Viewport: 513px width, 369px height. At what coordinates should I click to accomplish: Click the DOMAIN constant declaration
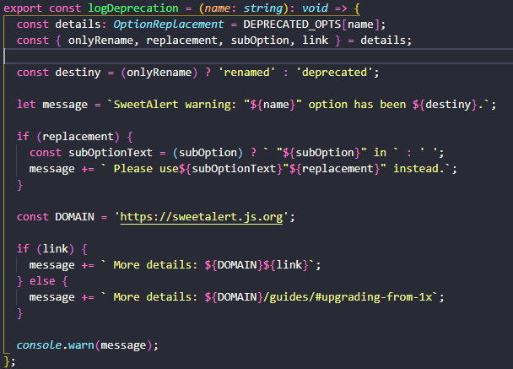point(74,217)
